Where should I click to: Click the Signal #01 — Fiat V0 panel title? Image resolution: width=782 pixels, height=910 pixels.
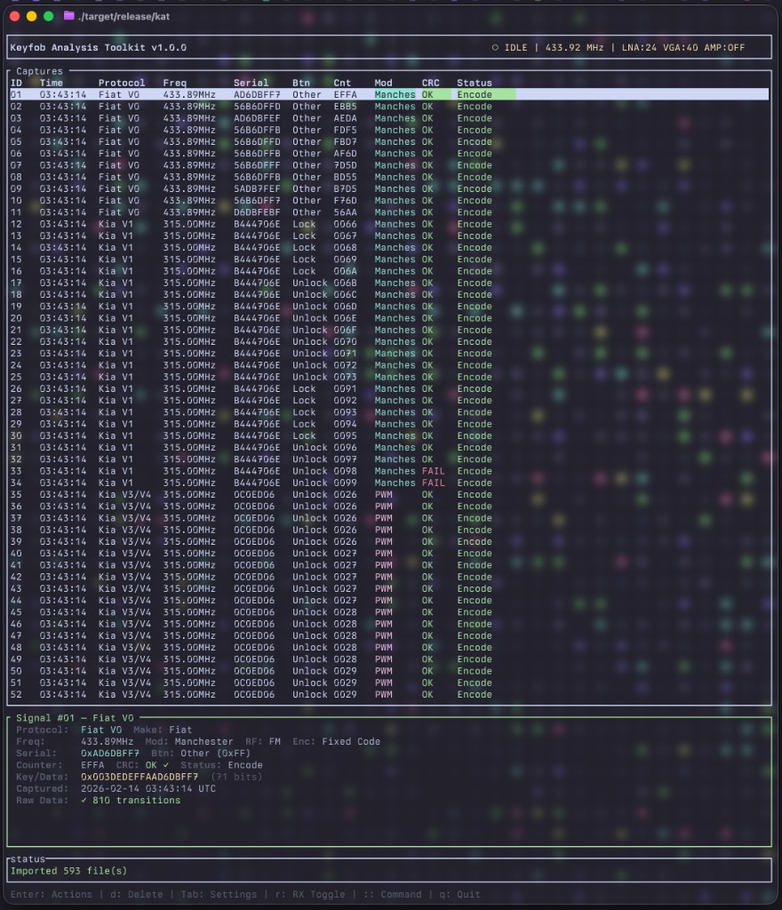pyautogui.click(x=75, y=718)
